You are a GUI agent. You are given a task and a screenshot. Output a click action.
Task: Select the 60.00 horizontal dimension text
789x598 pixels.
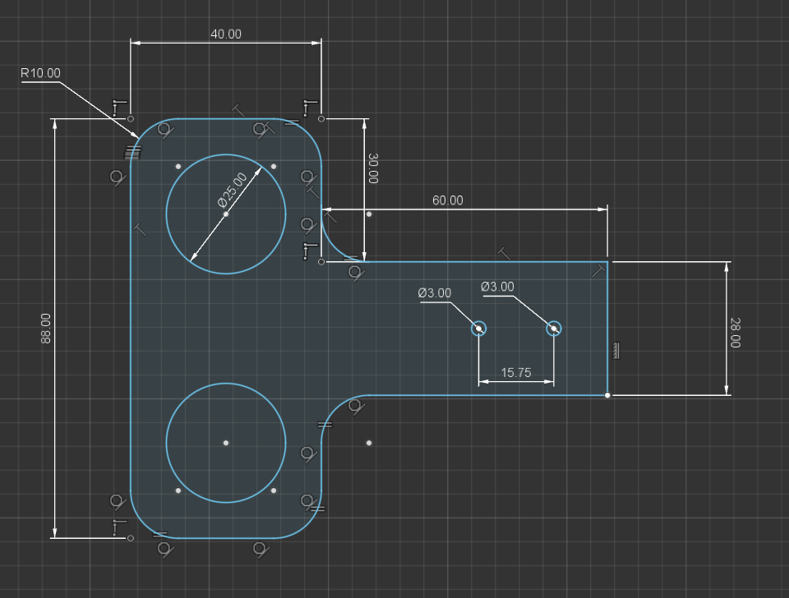pyautogui.click(x=447, y=200)
